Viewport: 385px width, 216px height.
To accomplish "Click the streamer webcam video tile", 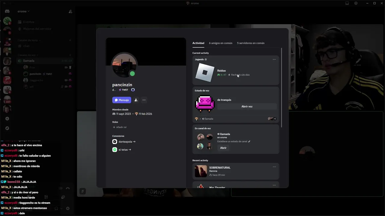I will [336, 67].
